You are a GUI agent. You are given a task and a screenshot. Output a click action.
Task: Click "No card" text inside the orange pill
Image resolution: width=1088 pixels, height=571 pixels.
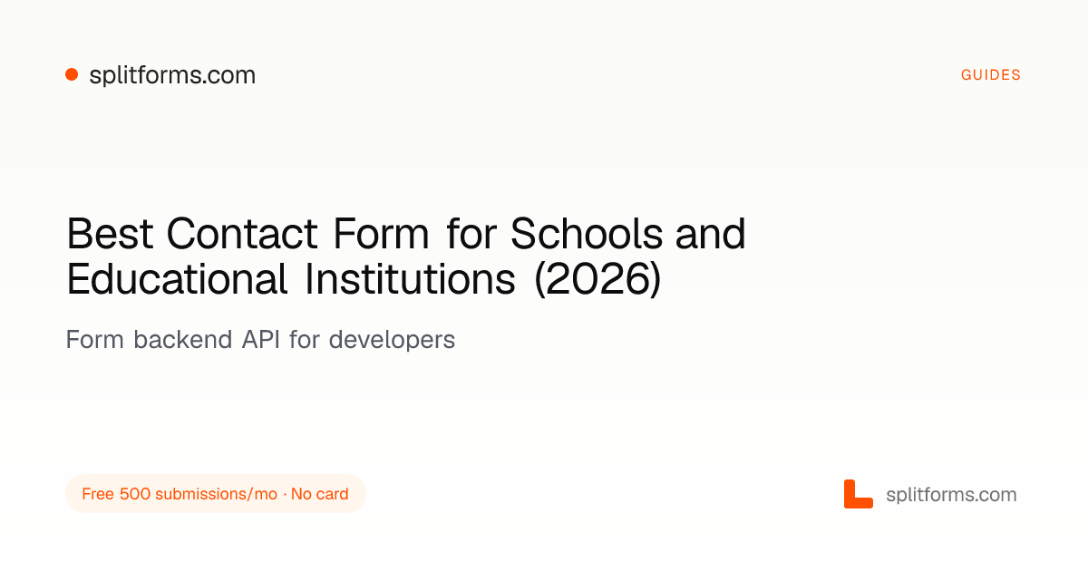coord(319,494)
